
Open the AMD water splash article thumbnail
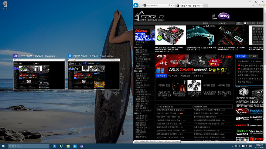pyautogui.click(x=201, y=35)
